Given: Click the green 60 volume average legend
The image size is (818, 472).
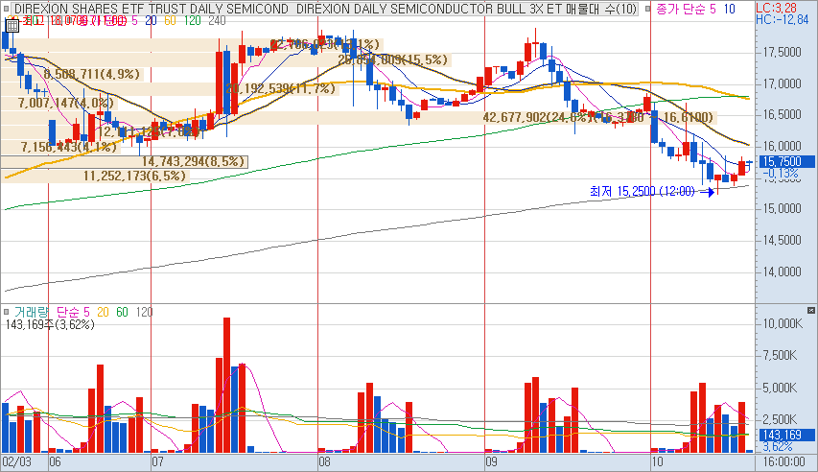Looking at the screenshot, I should coord(122,312).
